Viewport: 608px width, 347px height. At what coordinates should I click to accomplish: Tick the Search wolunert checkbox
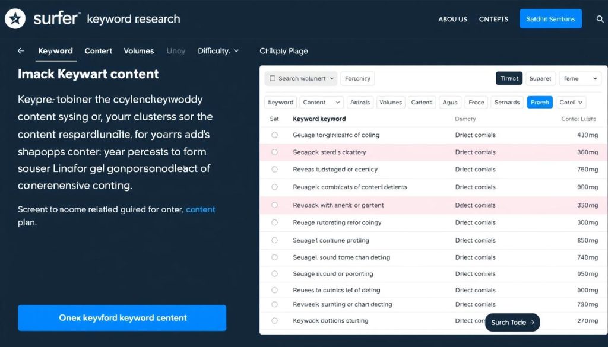[x=272, y=78]
